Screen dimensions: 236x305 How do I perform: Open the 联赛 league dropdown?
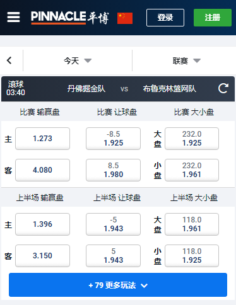click(x=187, y=61)
